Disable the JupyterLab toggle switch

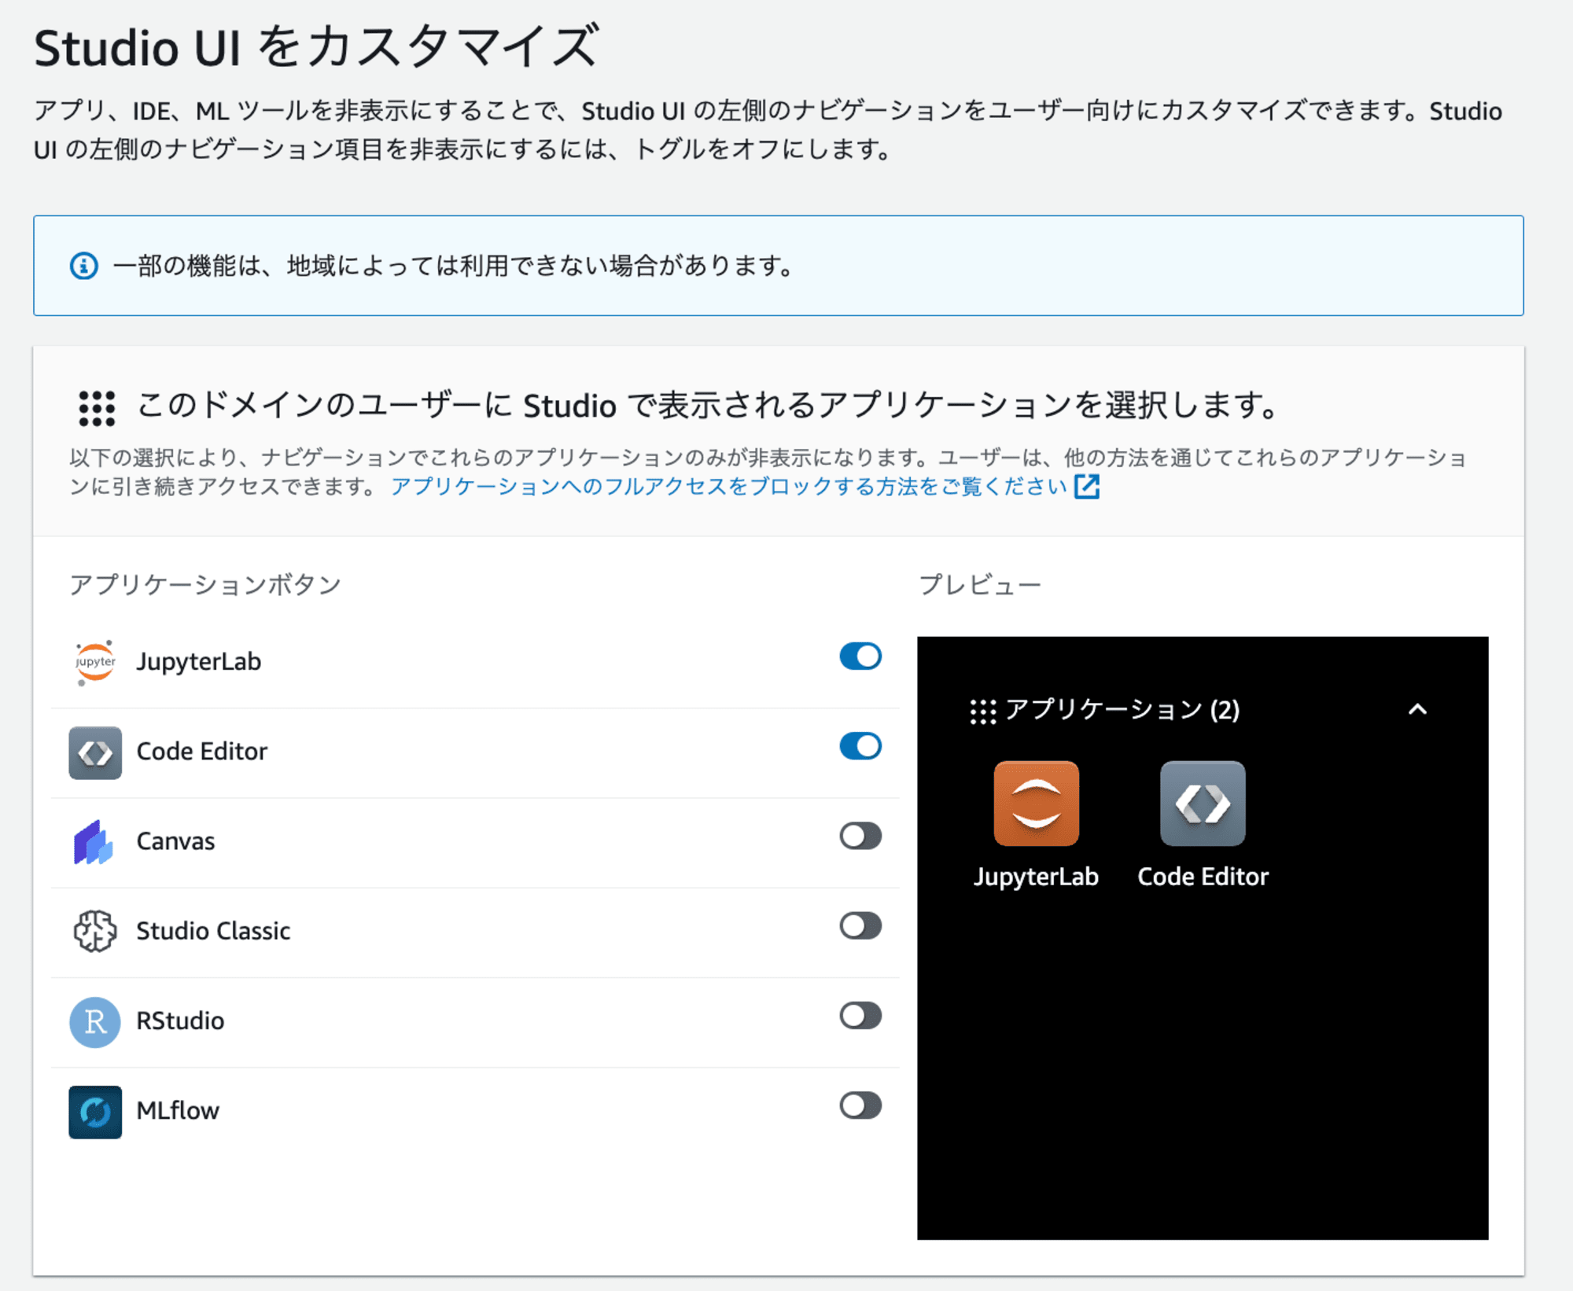point(858,660)
